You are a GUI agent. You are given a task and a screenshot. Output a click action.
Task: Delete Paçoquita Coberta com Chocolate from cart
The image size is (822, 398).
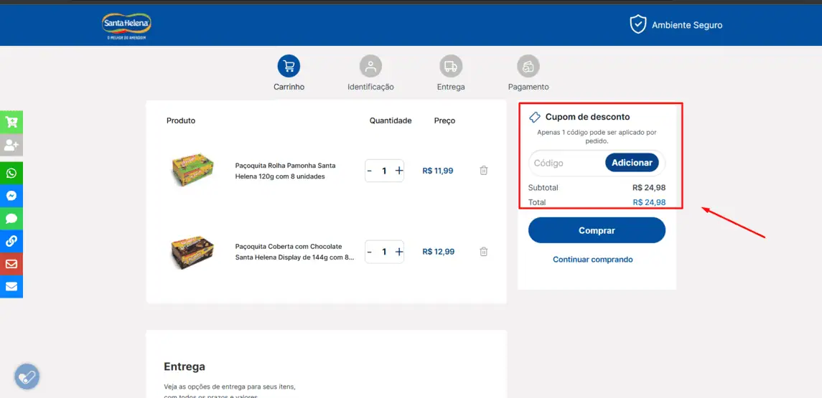(x=484, y=252)
